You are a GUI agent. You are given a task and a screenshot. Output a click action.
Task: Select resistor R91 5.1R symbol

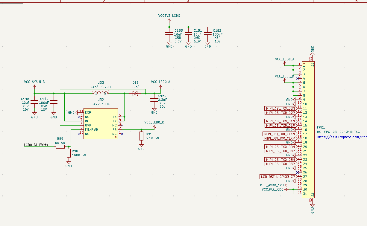(141, 136)
